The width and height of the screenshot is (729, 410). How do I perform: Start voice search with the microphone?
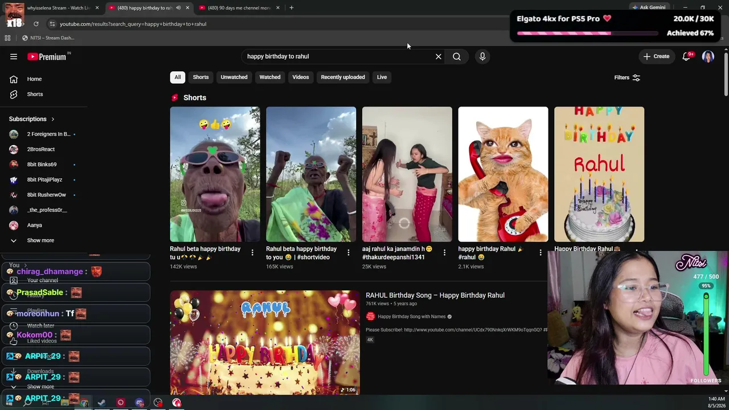point(482,56)
